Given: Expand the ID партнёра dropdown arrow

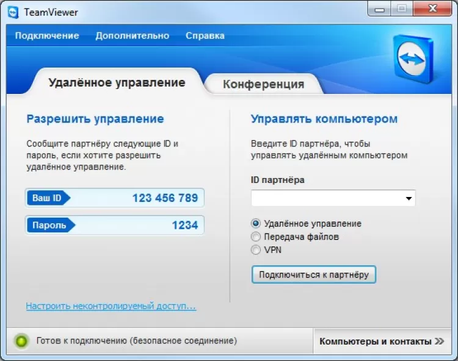Looking at the screenshot, I should pyautogui.click(x=409, y=198).
